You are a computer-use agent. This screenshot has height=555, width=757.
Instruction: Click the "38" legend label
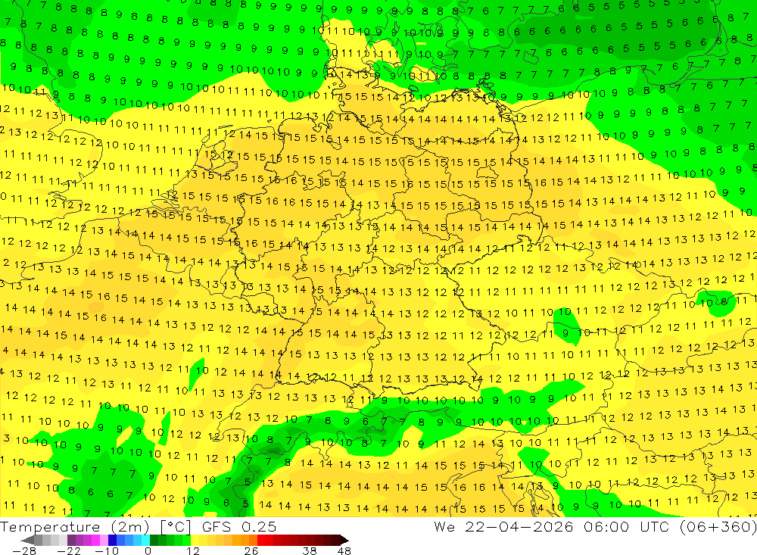click(x=310, y=551)
